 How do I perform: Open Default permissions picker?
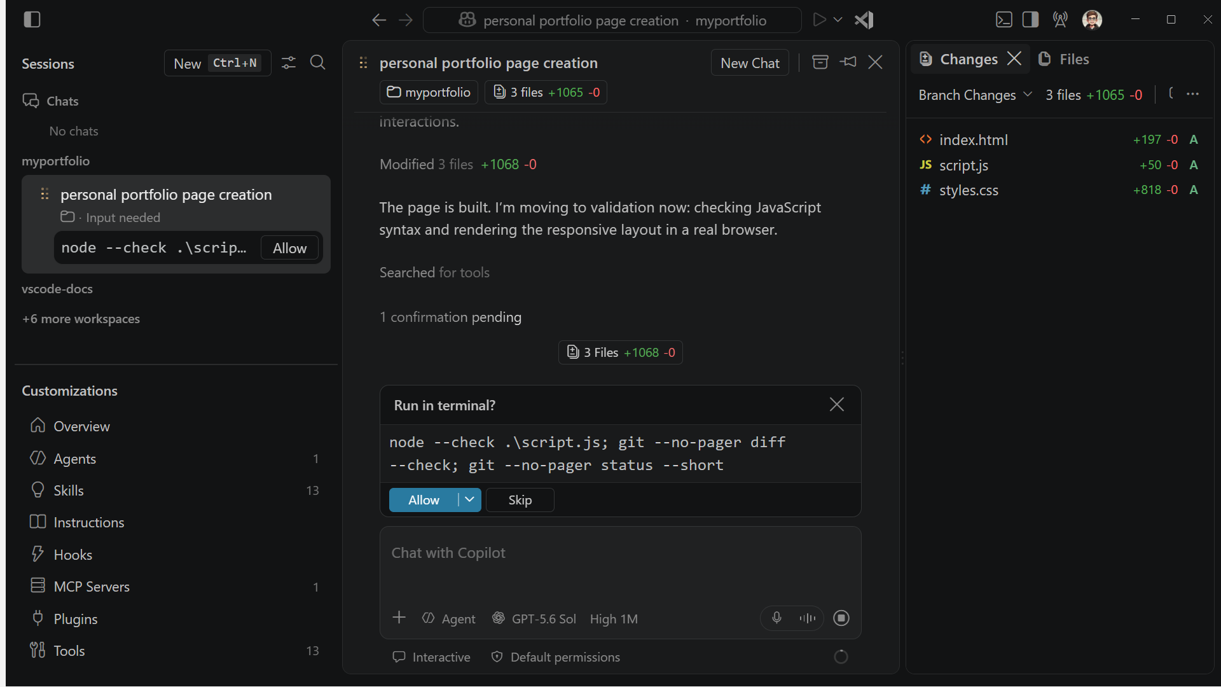pos(556,657)
